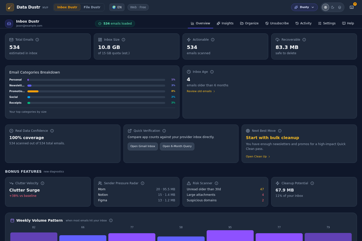This screenshot has width=362, height=241.
Task: Click info icon beside Actionable
Action: [x=213, y=40]
